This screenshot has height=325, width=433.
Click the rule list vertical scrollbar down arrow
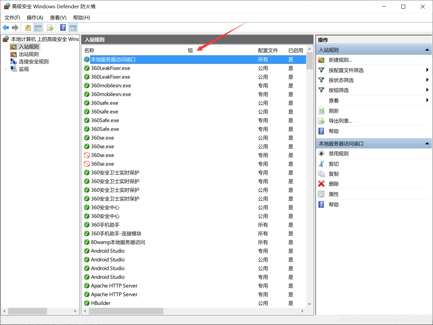(310, 304)
